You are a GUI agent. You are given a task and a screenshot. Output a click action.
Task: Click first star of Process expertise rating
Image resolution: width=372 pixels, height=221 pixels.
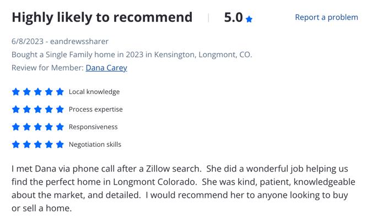pos(16,109)
